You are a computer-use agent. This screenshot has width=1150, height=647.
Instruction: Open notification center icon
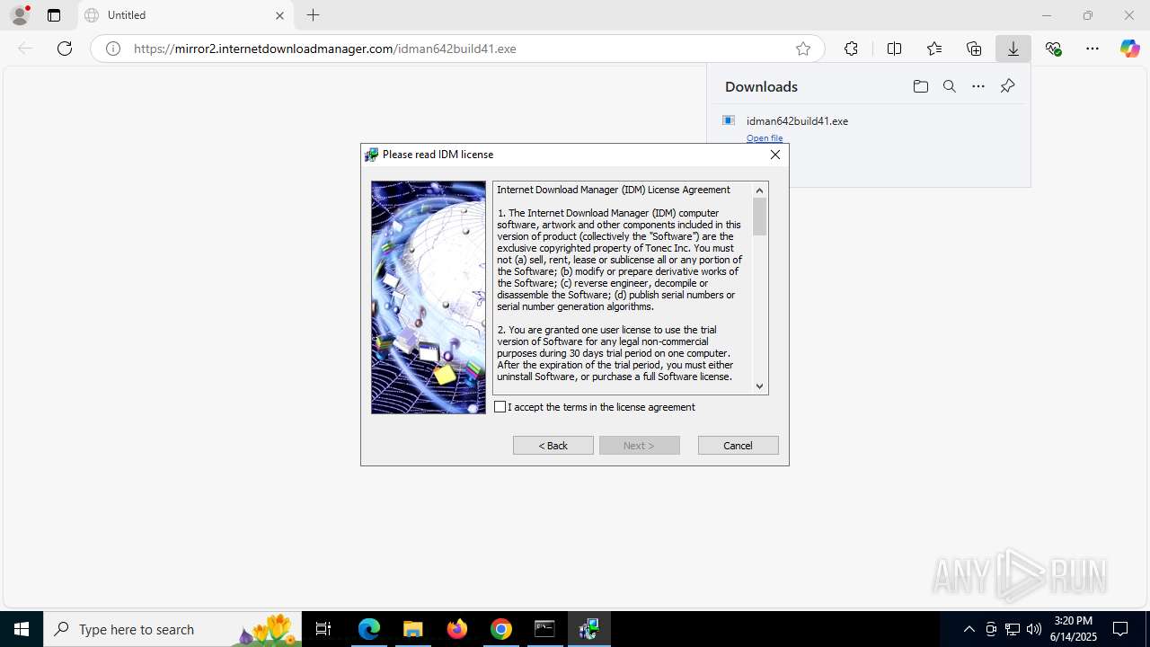click(x=1120, y=629)
